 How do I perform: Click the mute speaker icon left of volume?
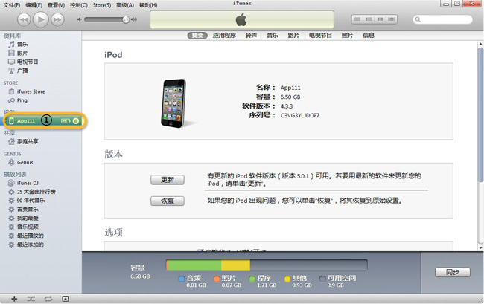point(80,19)
